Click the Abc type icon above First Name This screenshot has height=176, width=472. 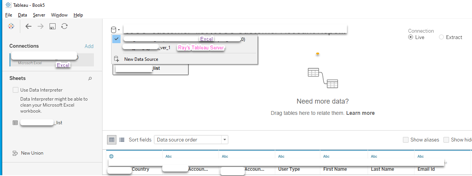coord(326,156)
